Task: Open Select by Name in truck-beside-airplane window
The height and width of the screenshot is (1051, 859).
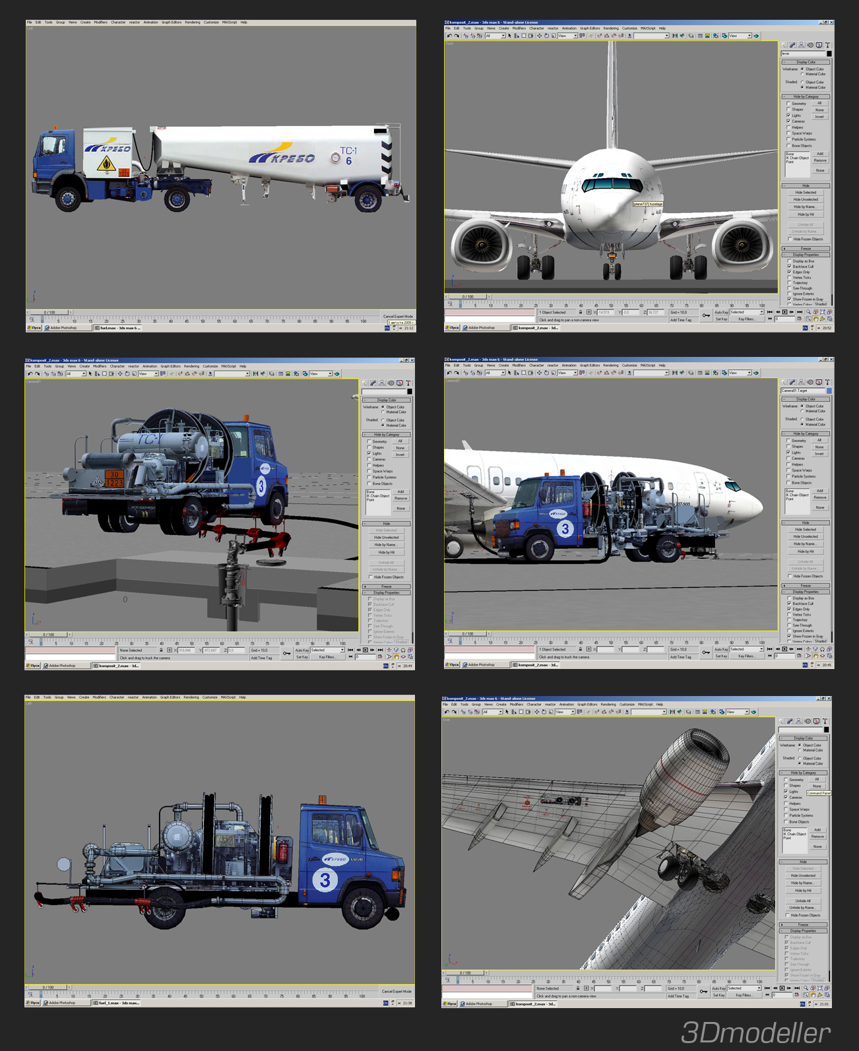Action: pos(517,373)
